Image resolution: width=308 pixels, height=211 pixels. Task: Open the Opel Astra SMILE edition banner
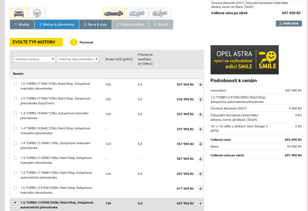pyautogui.click(x=244, y=60)
